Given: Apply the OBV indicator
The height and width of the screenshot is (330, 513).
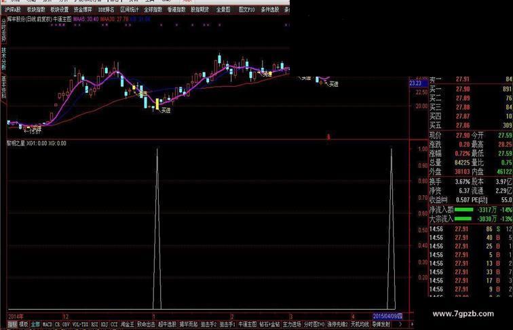Looking at the screenshot, I should point(66,325).
